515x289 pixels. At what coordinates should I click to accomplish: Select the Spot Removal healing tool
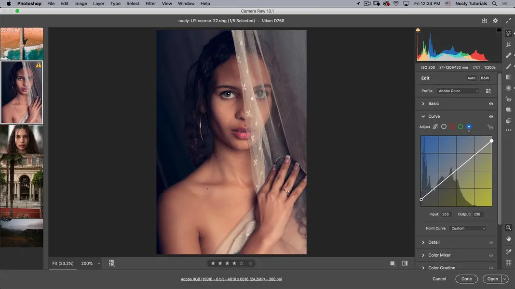click(x=508, y=55)
